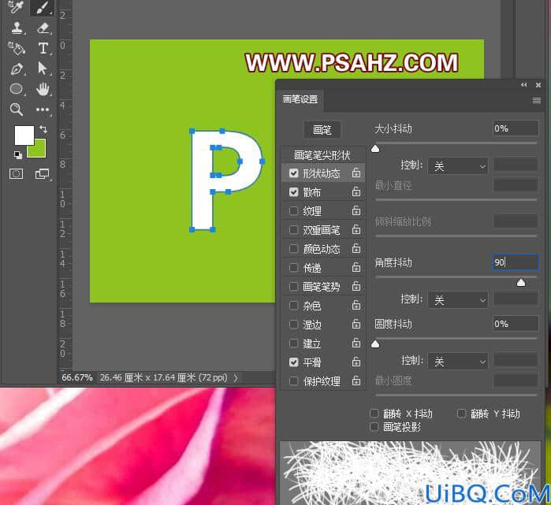Select the Type tool
The image size is (551, 505).
pos(43,48)
